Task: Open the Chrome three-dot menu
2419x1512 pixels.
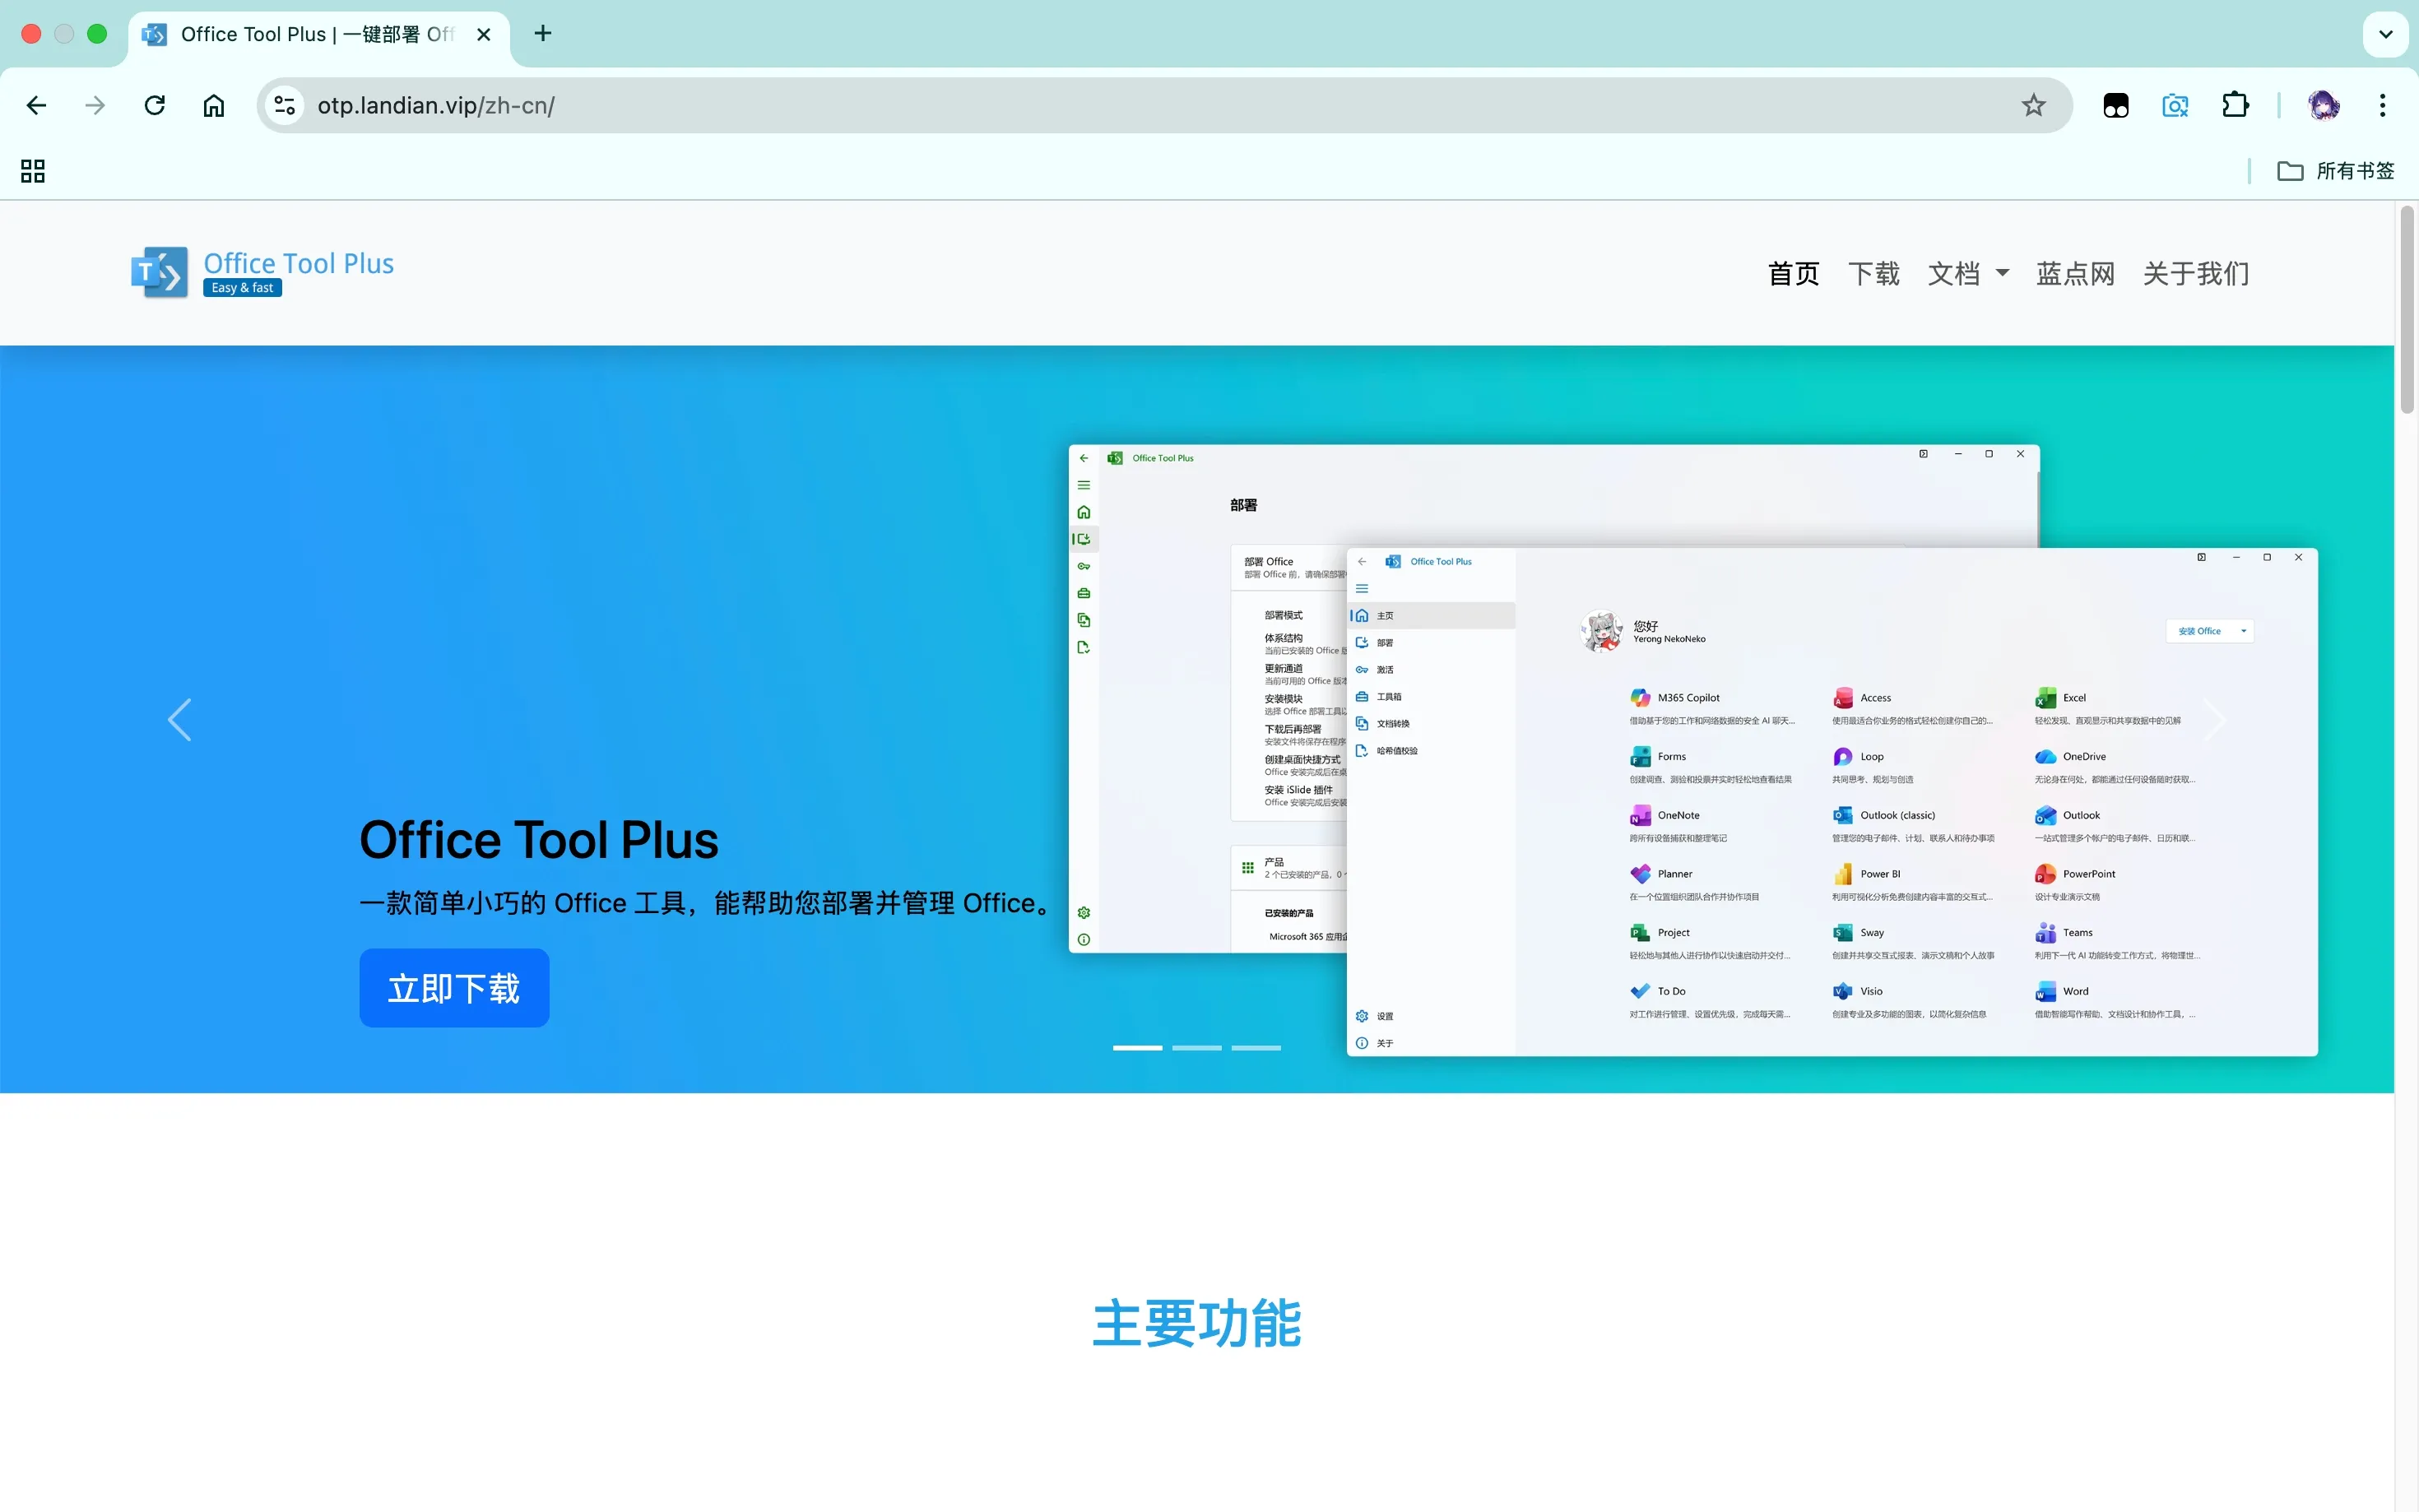Action: click(x=2382, y=106)
